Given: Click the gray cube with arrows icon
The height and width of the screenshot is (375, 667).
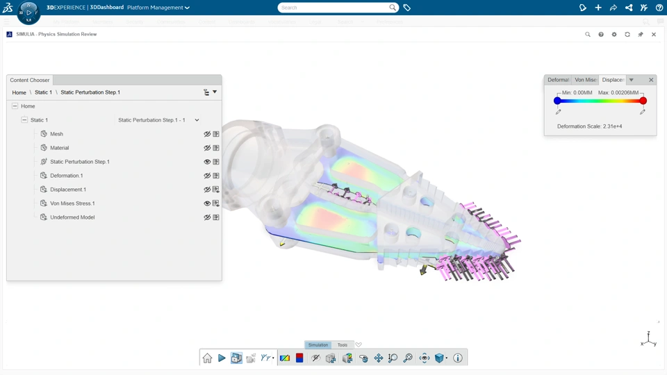Looking at the screenshot, I should tap(331, 358).
